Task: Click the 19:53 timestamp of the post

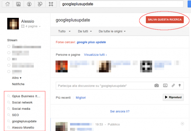Action: coord(99,124)
